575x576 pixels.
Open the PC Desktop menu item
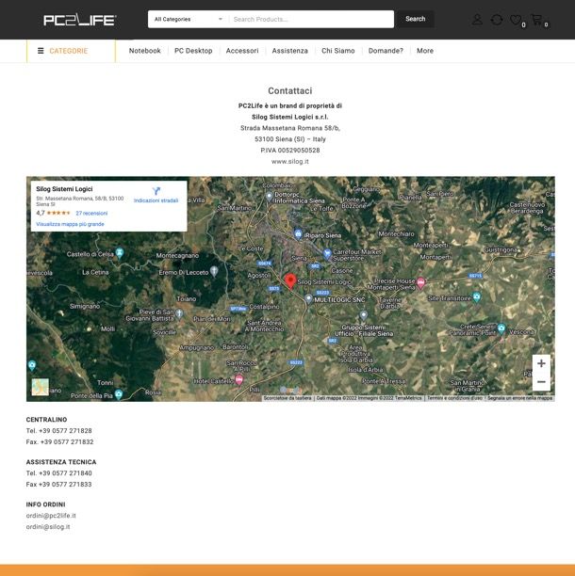tap(193, 51)
